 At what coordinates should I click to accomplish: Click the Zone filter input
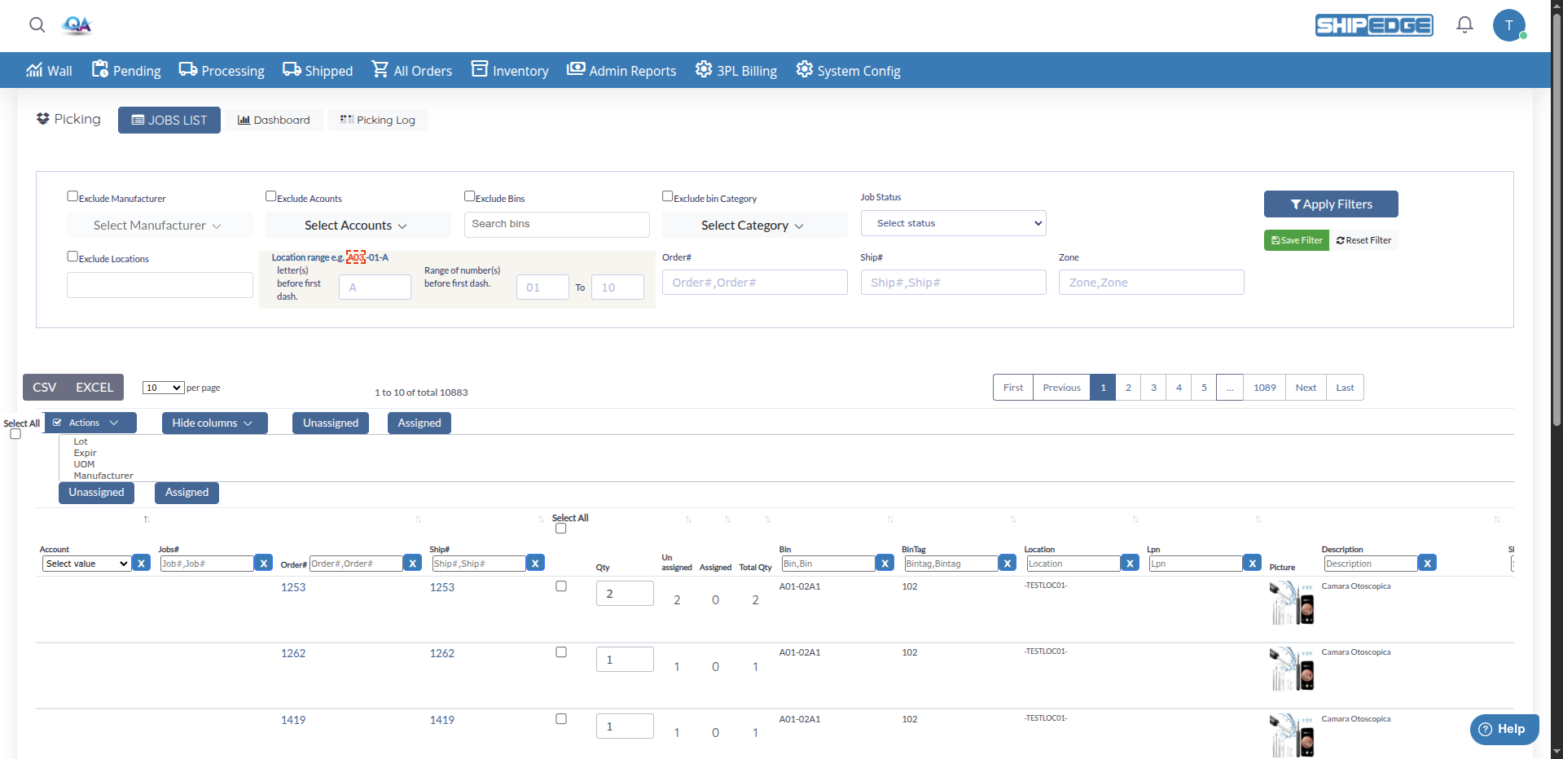pyautogui.click(x=1152, y=283)
